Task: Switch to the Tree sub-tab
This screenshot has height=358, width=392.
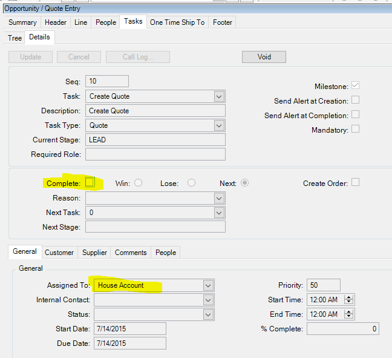Action: point(15,38)
